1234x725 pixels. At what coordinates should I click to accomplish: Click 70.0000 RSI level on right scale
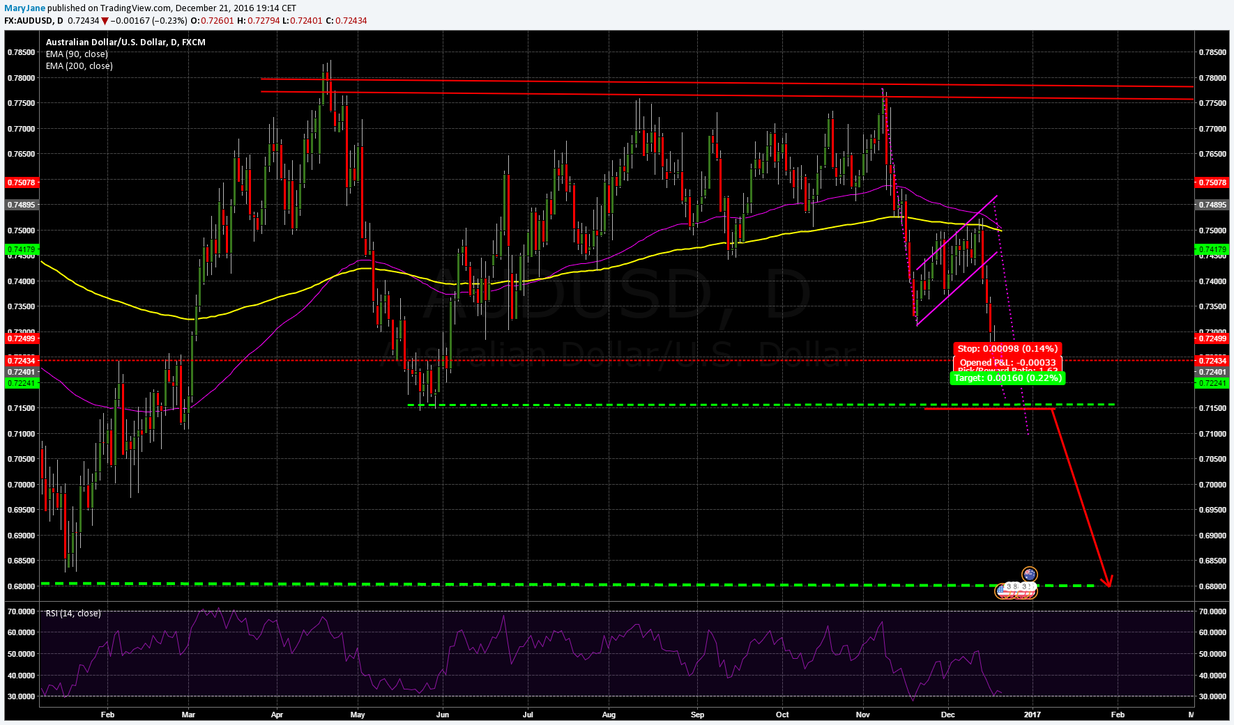pos(1212,611)
